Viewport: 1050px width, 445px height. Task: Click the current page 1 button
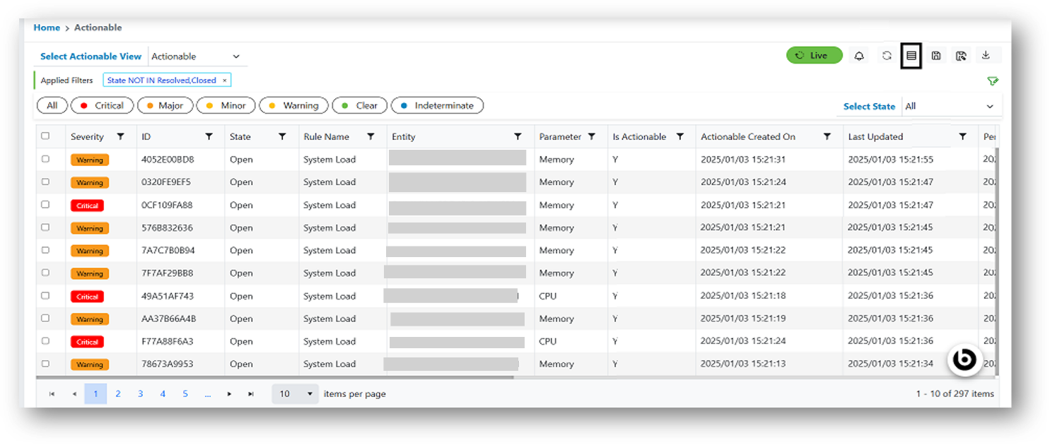(x=95, y=394)
